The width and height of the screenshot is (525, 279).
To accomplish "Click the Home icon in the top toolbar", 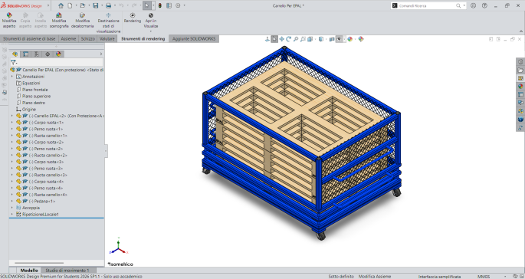I will (61, 5).
